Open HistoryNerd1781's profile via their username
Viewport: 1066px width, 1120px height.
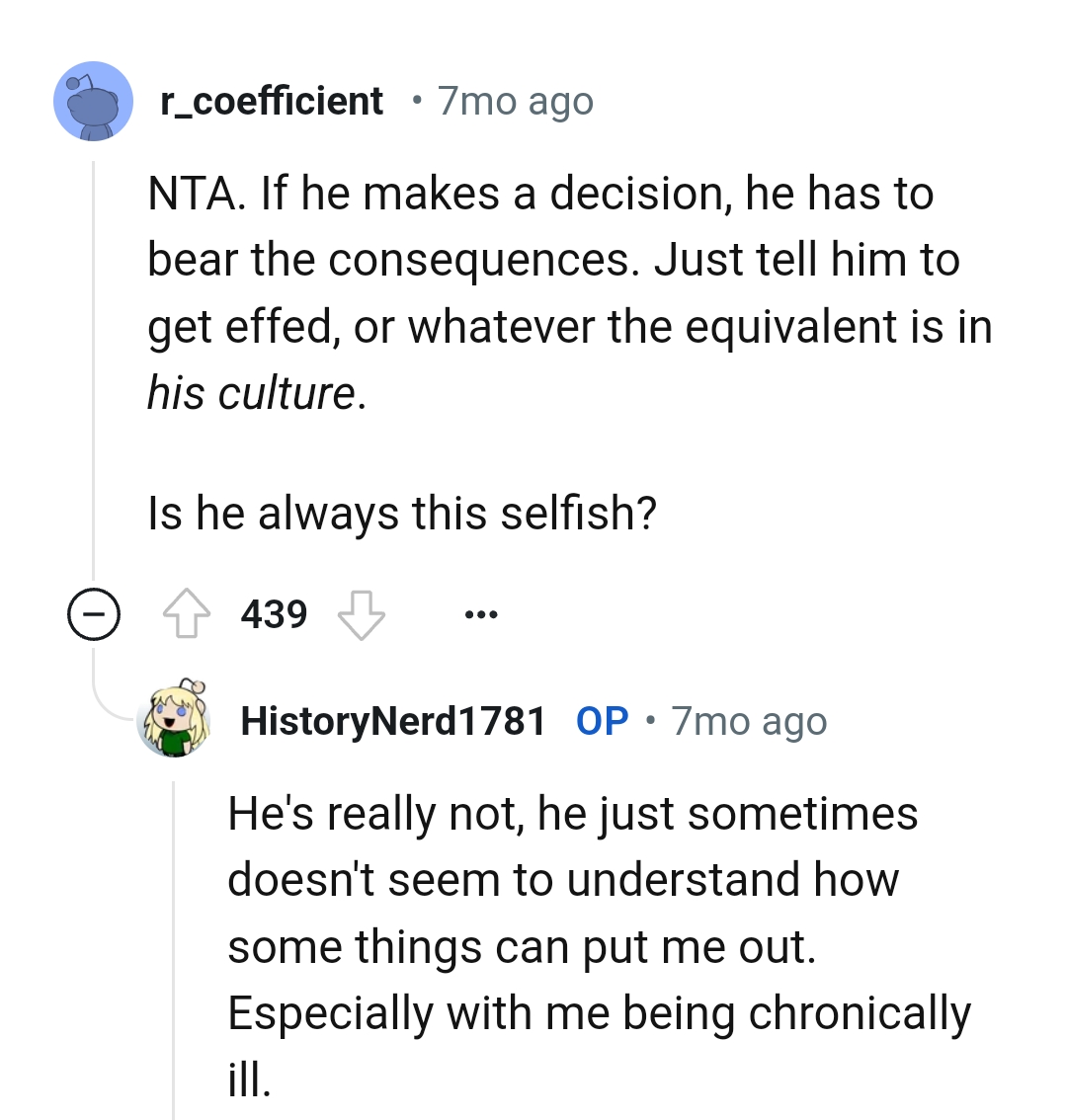[392, 721]
